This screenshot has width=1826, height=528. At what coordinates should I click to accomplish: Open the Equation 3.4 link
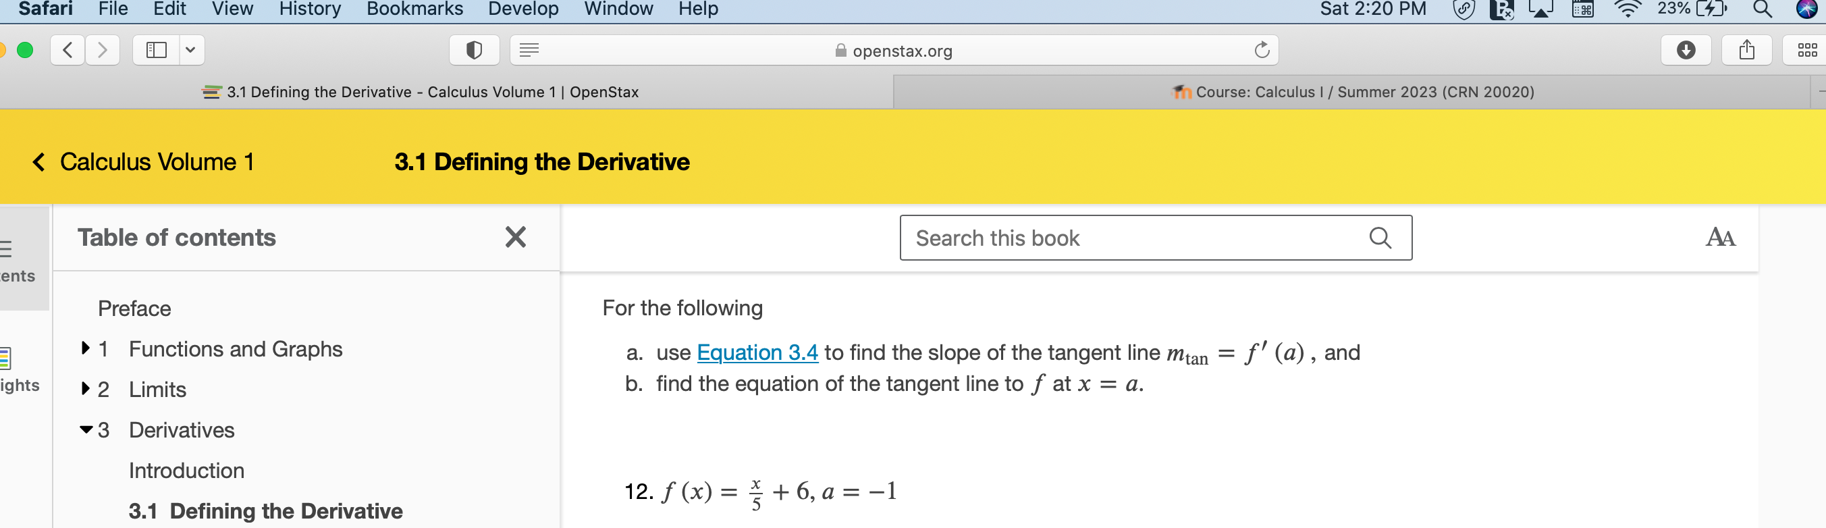coord(757,353)
